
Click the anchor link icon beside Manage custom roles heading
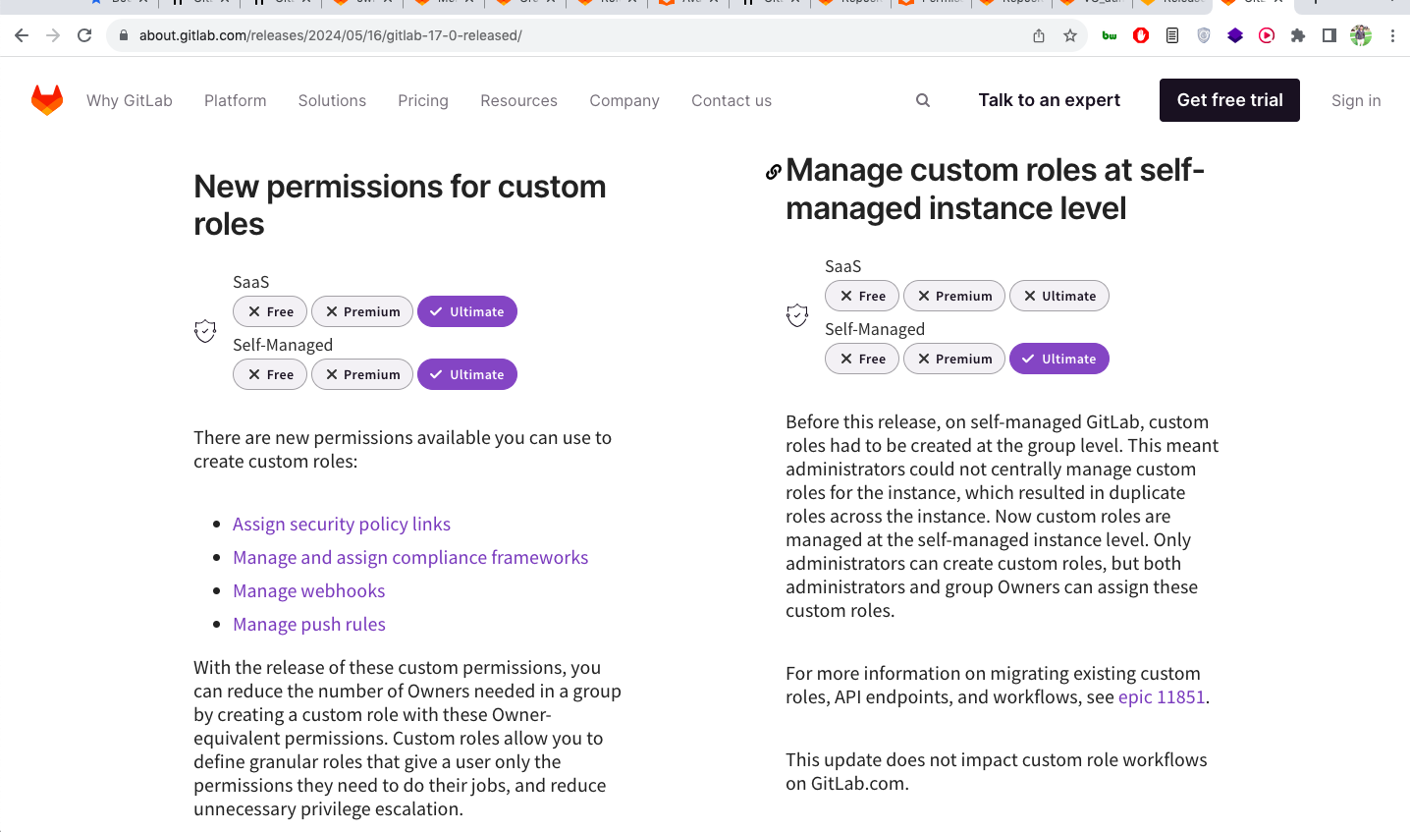coord(773,172)
